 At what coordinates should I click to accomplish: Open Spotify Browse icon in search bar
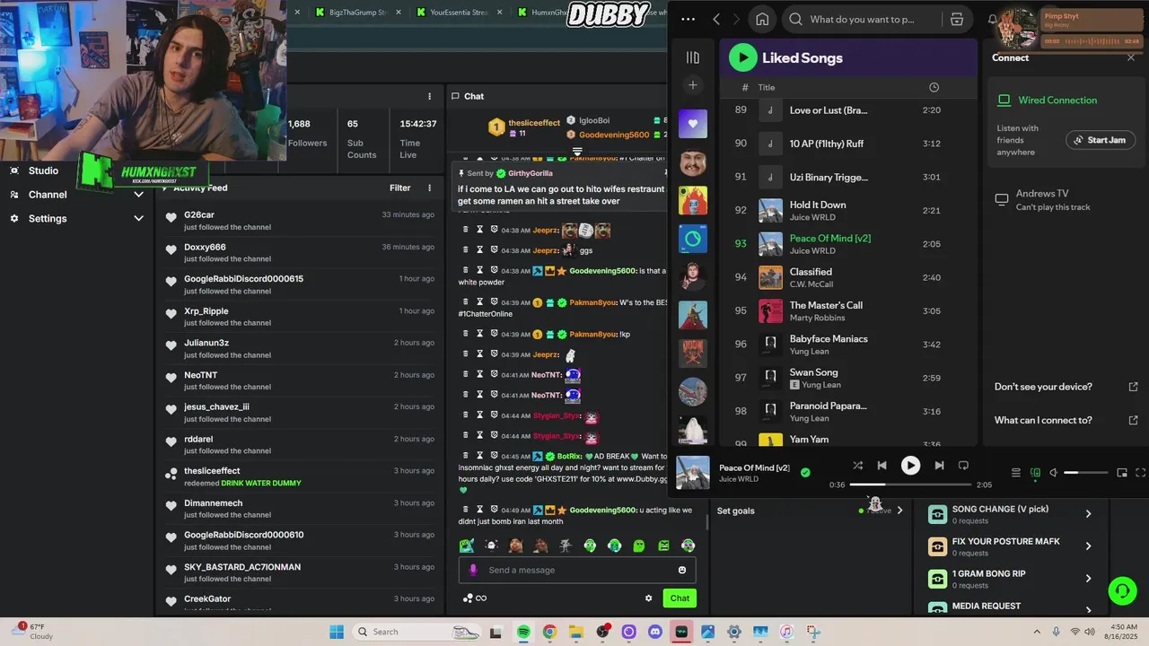(x=957, y=19)
